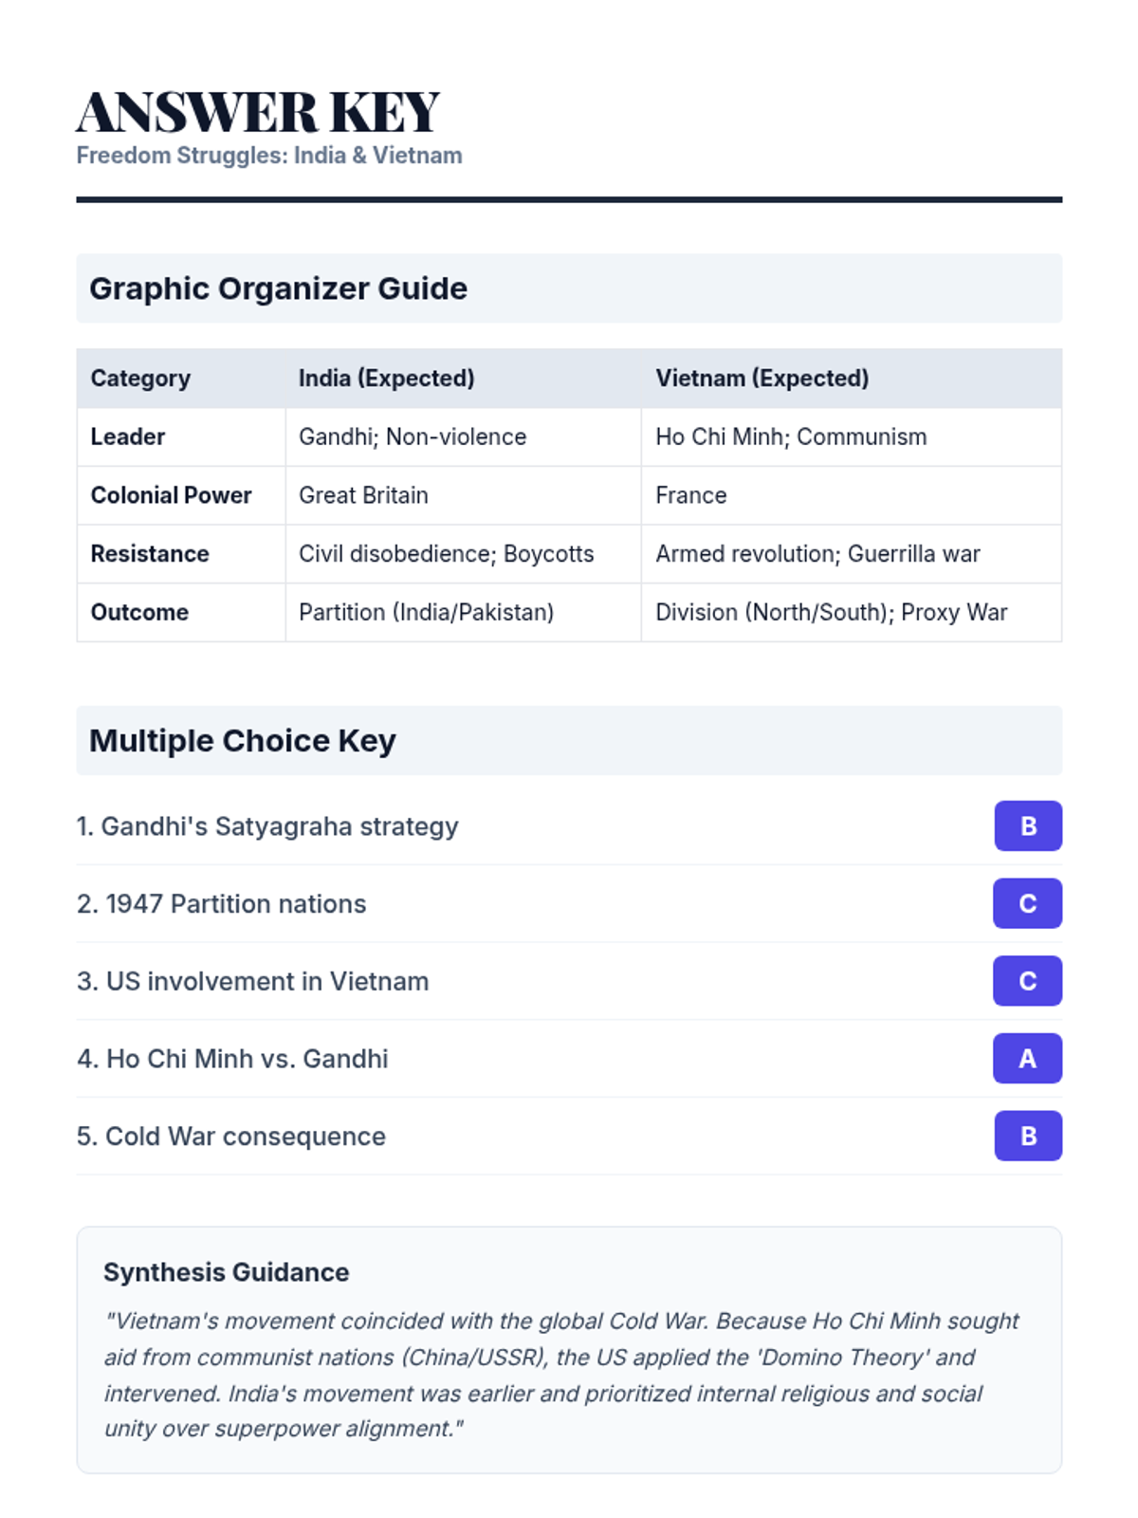Click the B badge for Gandhi's Satyagraha strategy
Screen dimensions: 1138x1518
[1027, 826]
